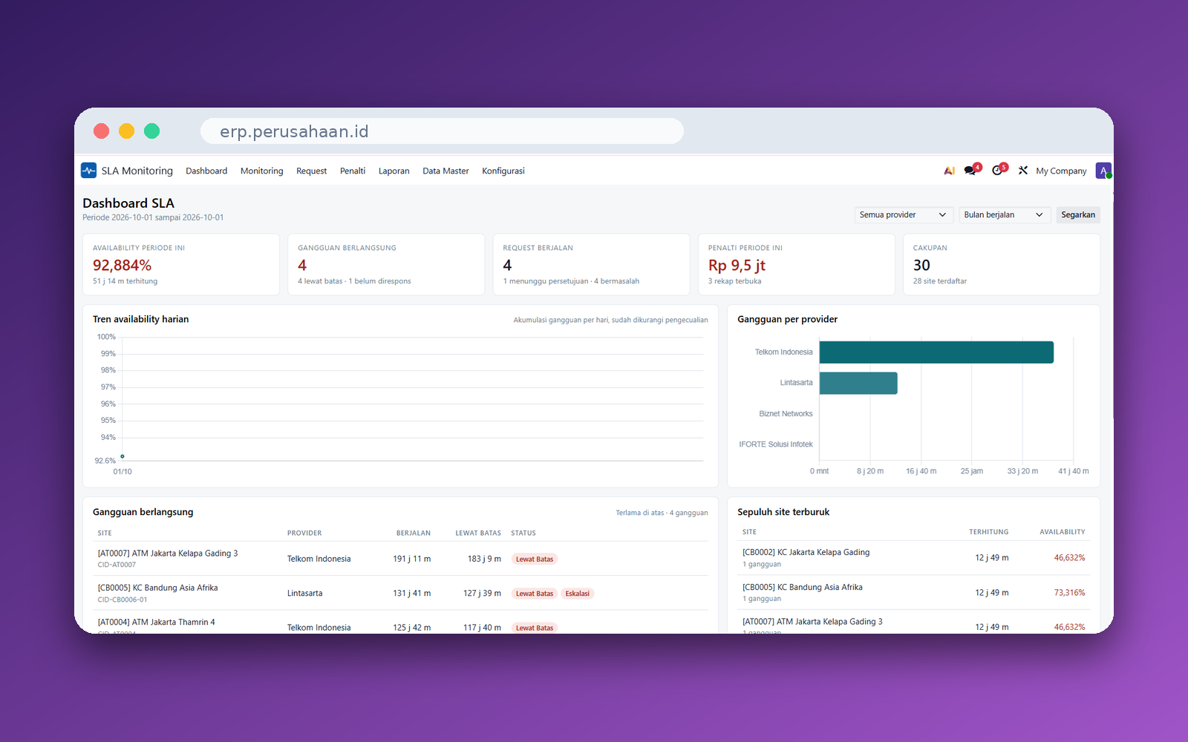Image resolution: width=1188 pixels, height=742 pixels.
Task: Click the 191 j 11 m duration cell
Action: click(412, 559)
